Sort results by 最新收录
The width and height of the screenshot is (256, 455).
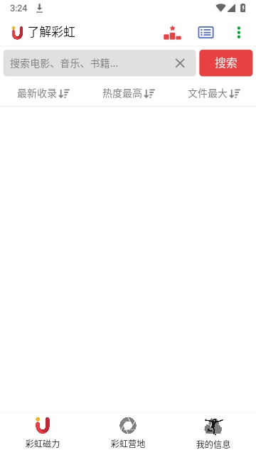coord(43,93)
